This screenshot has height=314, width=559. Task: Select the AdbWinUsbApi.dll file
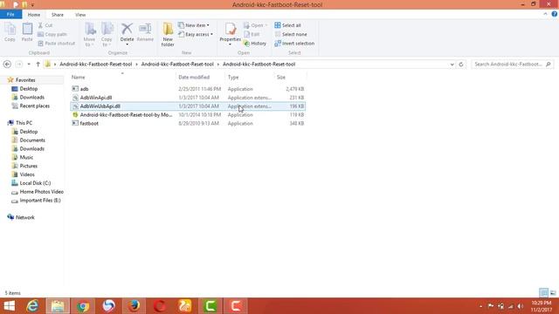188,106
